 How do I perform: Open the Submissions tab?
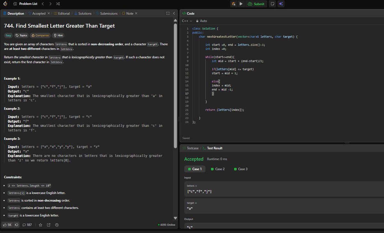pos(106,13)
